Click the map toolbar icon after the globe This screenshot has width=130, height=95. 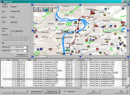pyautogui.click(x=51, y=10)
